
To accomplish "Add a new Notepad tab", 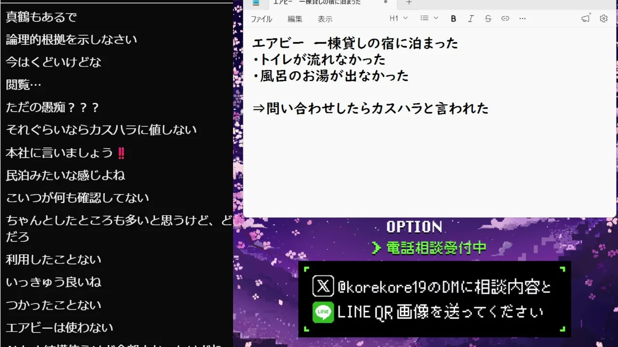I will tap(409, 2).
